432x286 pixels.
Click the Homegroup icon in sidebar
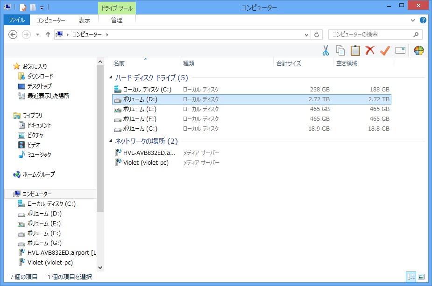coord(17,174)
